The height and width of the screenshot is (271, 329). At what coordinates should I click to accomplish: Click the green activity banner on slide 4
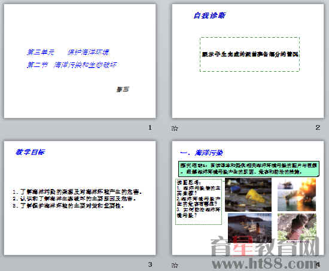click(249, 169)
